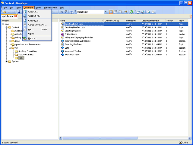Select the Questions and Assessments folder
This screenshot has width=193, height=145.
pos(28,44)
